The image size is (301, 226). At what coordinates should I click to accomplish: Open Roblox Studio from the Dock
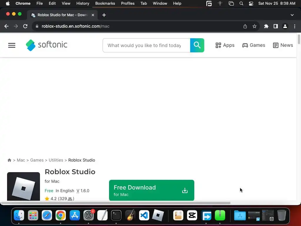click(x=158, y=215)
